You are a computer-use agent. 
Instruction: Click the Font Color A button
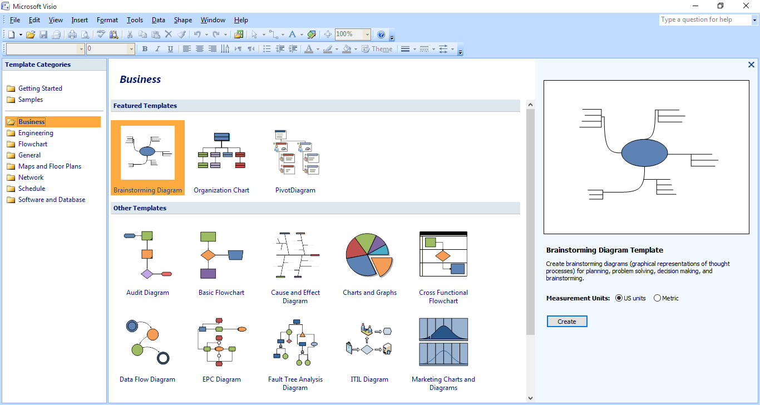309,49
